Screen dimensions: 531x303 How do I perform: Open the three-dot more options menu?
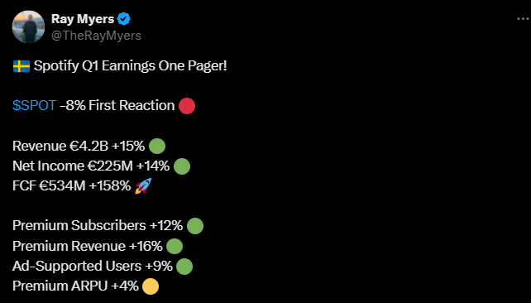[x=524, y=19]
